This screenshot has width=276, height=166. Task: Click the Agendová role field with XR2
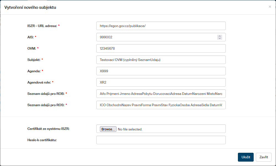click(161, 82)
